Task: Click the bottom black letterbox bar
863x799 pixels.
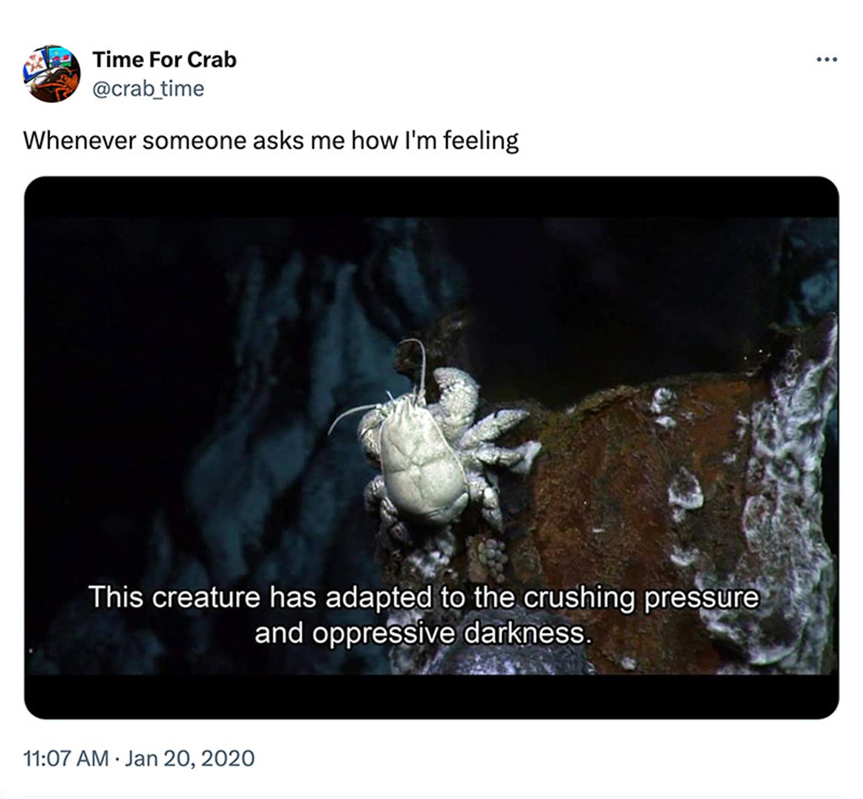Action: [431, 696]
